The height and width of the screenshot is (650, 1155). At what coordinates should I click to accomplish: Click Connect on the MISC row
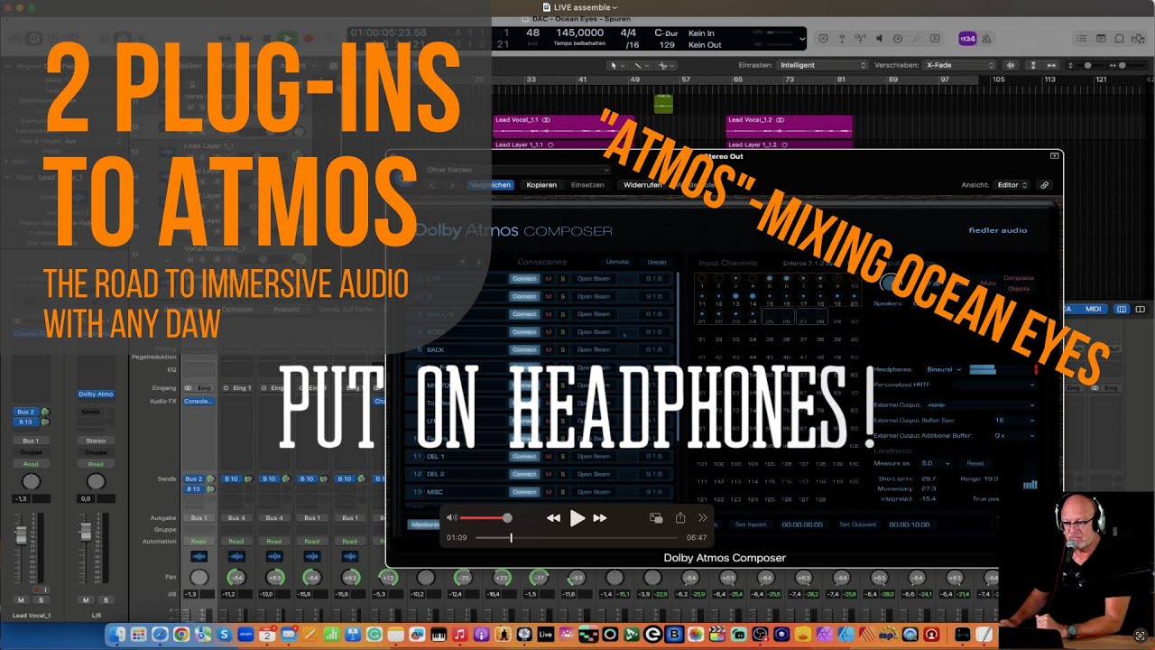524,492
